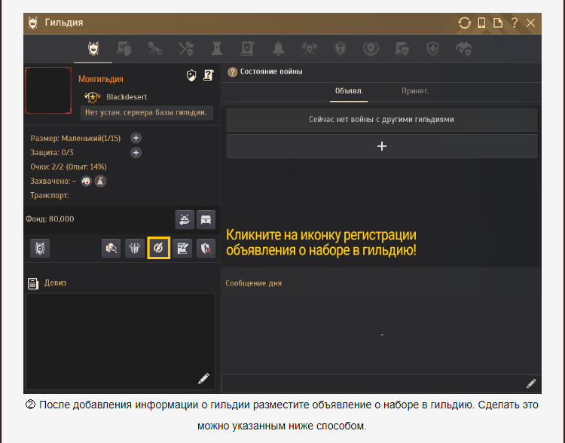
Task: Click the document page icon in the title bar
Action: [x=498, y=23]
